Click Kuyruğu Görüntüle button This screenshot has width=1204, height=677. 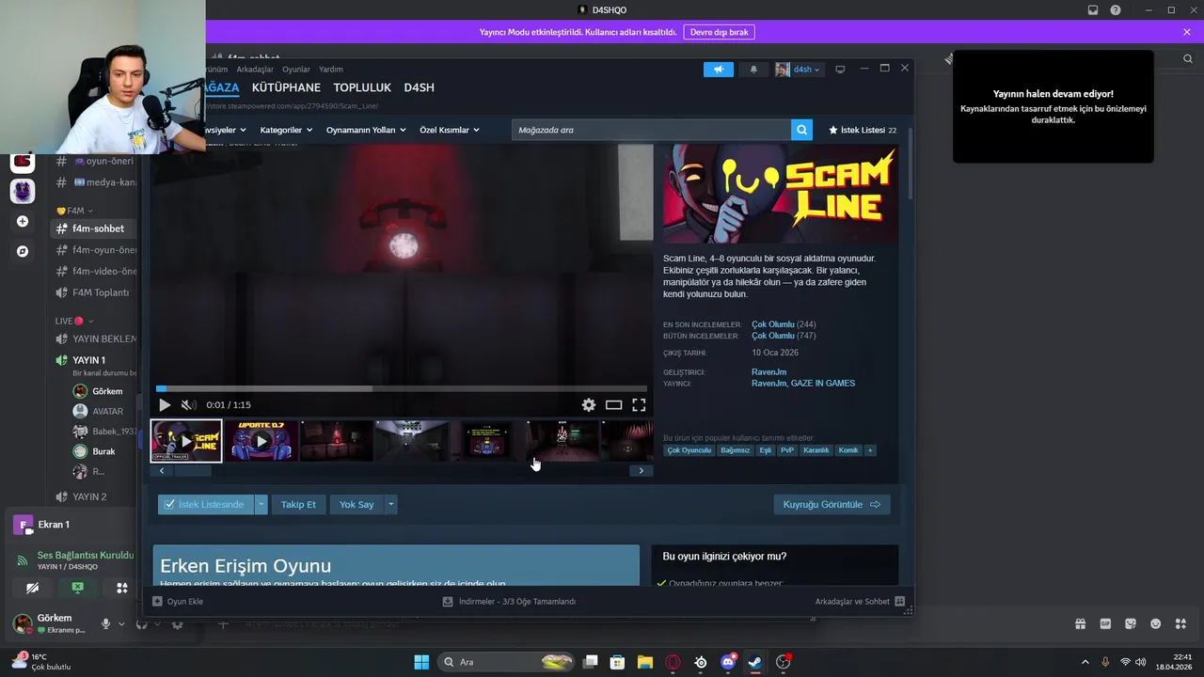pyautogui.click(x=832, y=505)
